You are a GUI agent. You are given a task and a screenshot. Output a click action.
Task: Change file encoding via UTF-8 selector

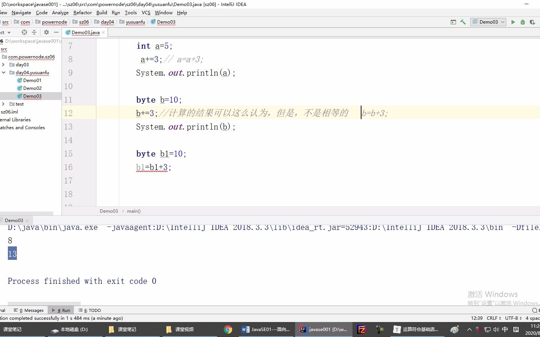[513, 318]
